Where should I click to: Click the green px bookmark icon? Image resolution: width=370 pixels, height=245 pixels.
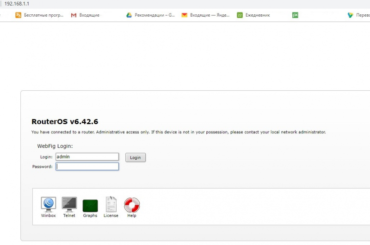295,15
